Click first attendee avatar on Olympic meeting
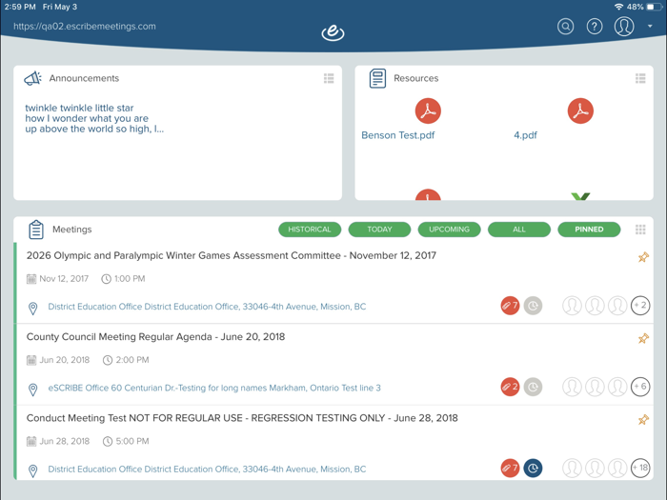Image resolution: width=667 pixels, height=500 pixels. pos(572,306)
